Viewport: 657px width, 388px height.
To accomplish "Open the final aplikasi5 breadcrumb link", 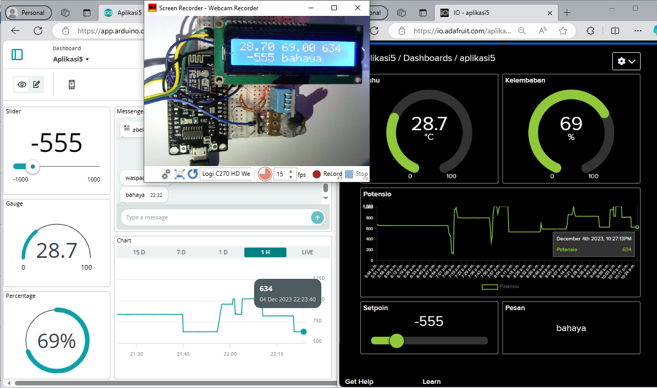I will pyautogui.click(x=477, y=58).
